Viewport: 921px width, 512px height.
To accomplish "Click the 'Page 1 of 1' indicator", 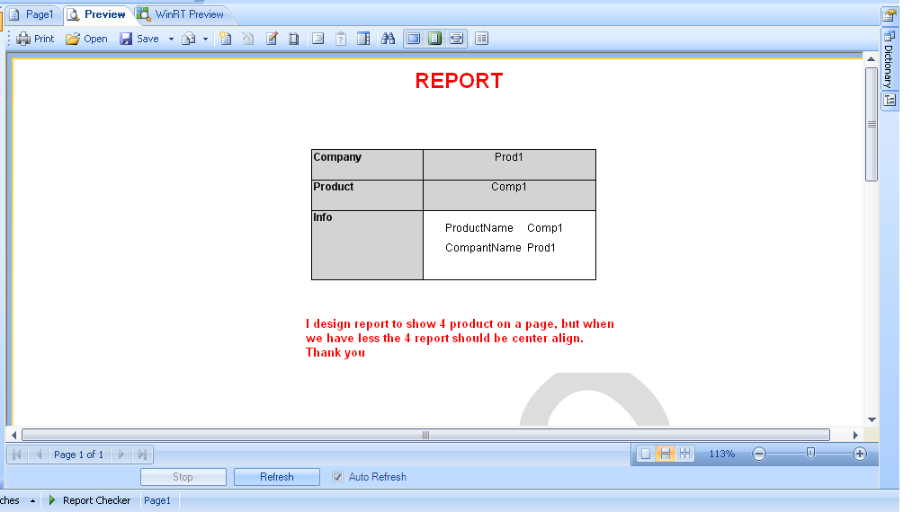I will click(79, 455).
